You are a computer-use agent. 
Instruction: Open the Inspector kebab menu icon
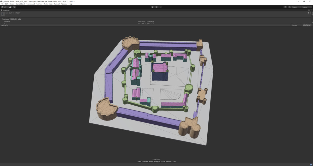pos(311,10)
